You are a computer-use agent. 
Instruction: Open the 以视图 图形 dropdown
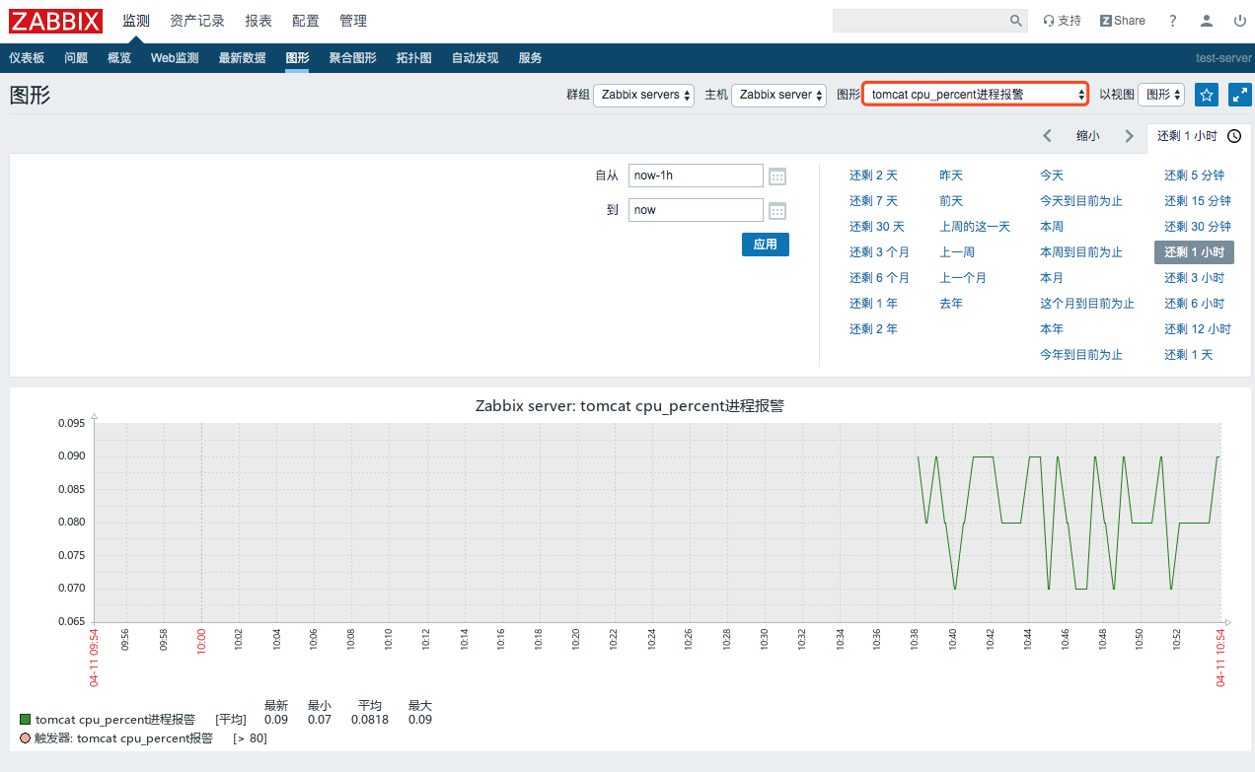tap(1161, 95)
